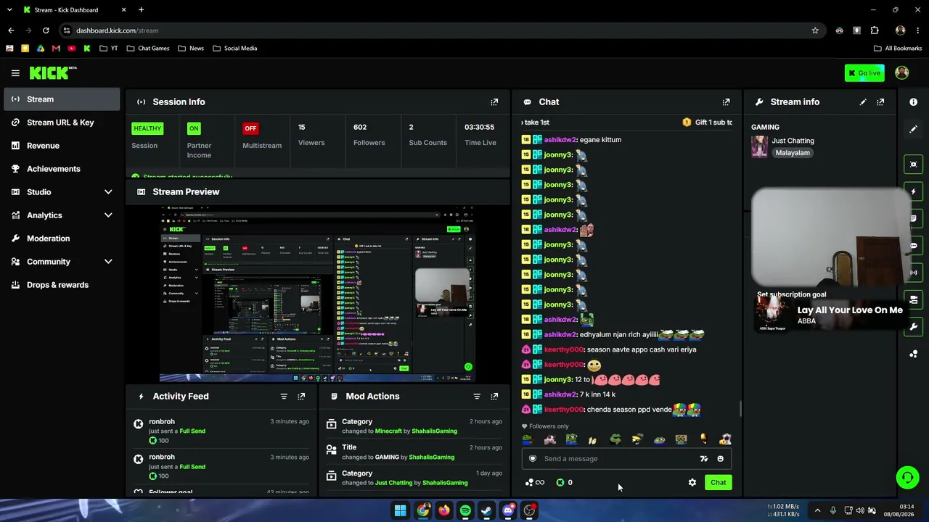
Task: Open the Windows Start menu
Action: (400, 510)
